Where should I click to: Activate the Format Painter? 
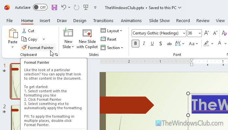click(x=38, y=47)
